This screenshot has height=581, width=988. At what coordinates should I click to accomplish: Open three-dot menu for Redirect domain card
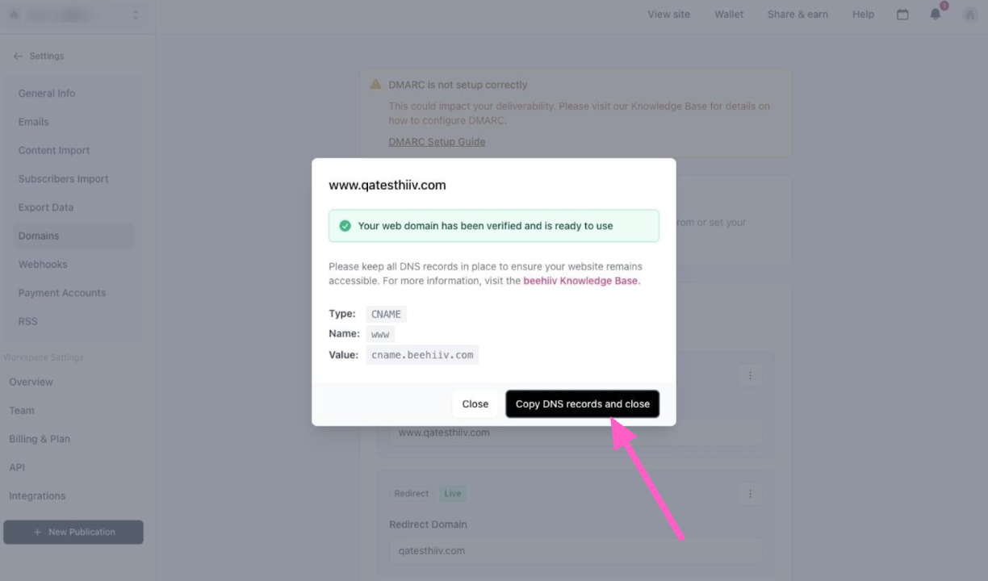[751, 494]
